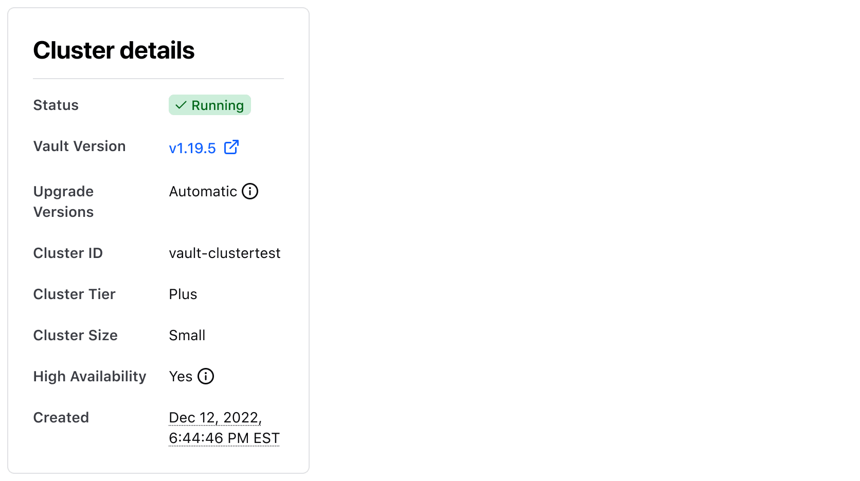Click the Status label
This screenshot has width=860, height=481.
click(56, 105)
